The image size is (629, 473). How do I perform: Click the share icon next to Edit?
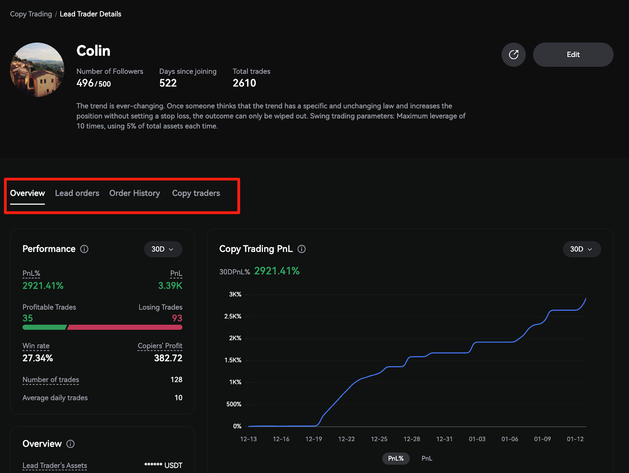[x=513, y=55]
